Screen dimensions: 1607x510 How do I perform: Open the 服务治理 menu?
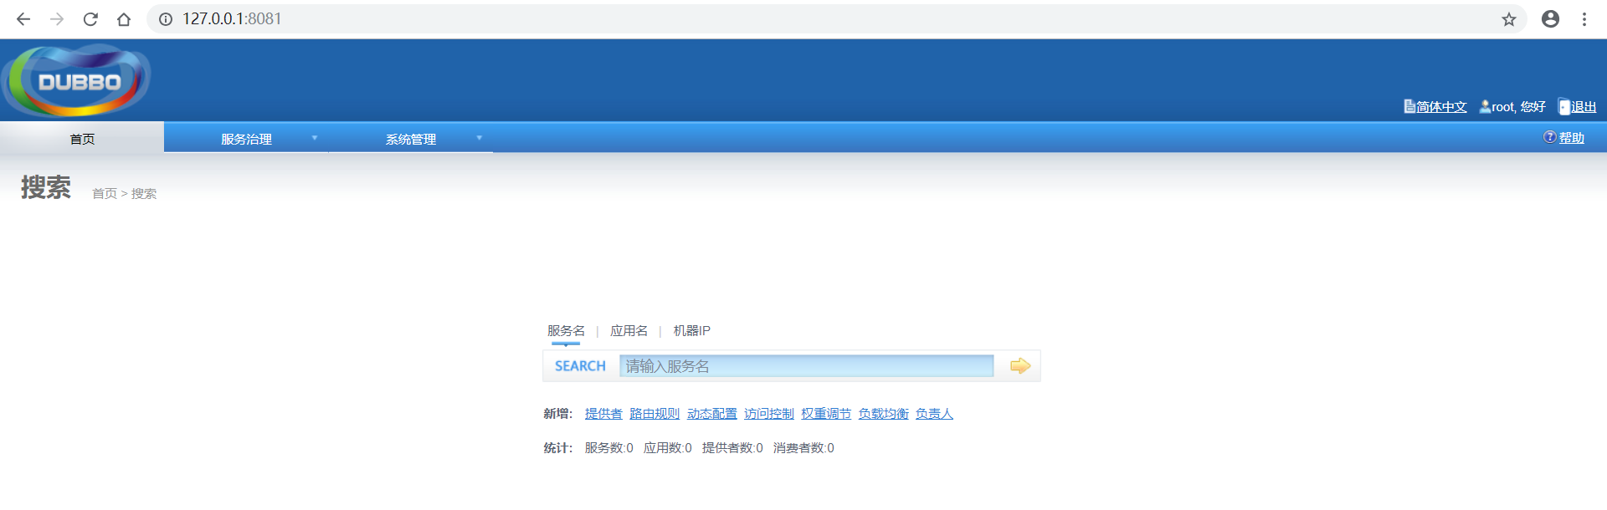(x=246, y=139)
